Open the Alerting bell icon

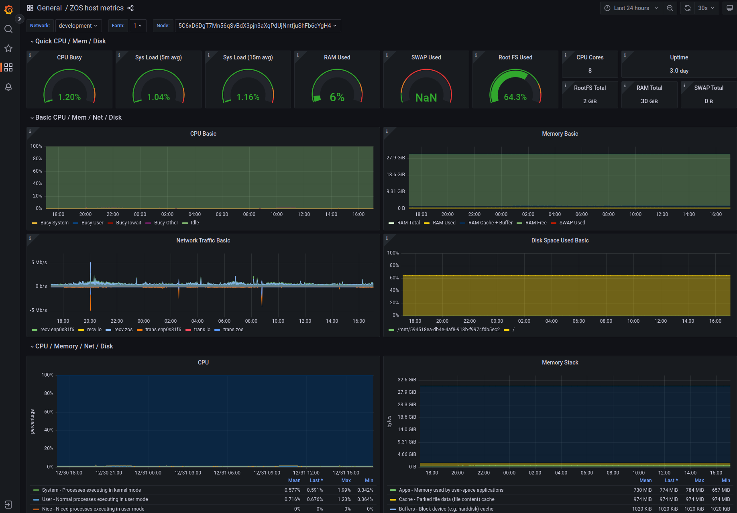8,87
